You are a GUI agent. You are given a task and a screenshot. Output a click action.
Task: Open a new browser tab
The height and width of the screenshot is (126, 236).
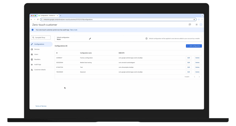pos(61,16)
